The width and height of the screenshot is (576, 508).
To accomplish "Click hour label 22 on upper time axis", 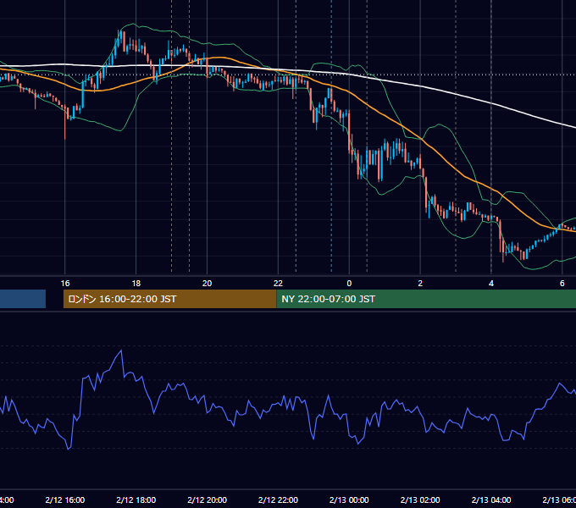I will click(x=278, y=284).
